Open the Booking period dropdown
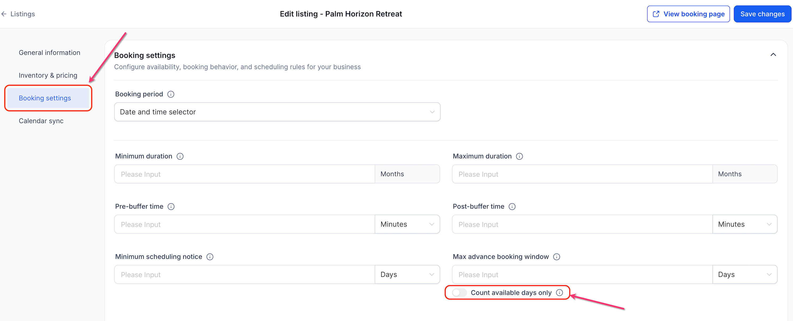 [x=277, y=112]
